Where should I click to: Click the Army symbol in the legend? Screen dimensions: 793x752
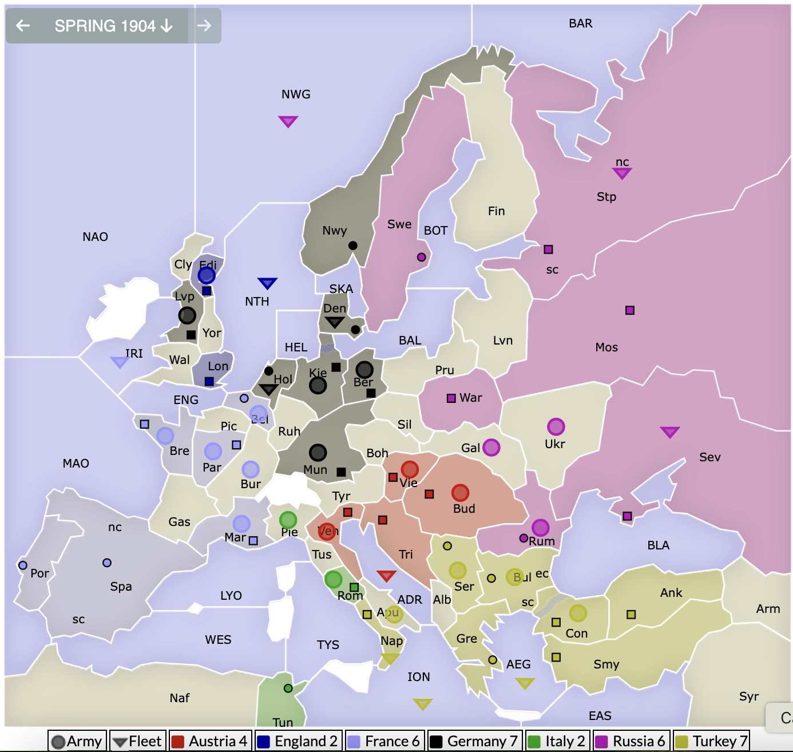coord(58,741)
